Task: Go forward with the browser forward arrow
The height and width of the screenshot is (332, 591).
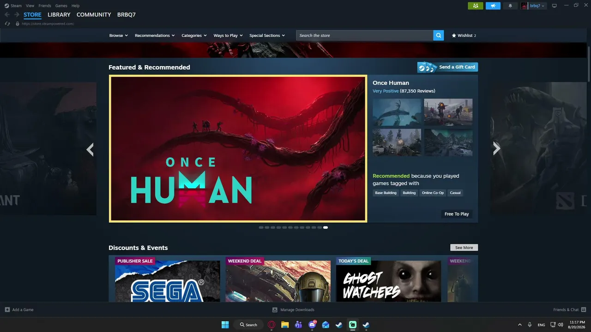Action: coord(17,15)
